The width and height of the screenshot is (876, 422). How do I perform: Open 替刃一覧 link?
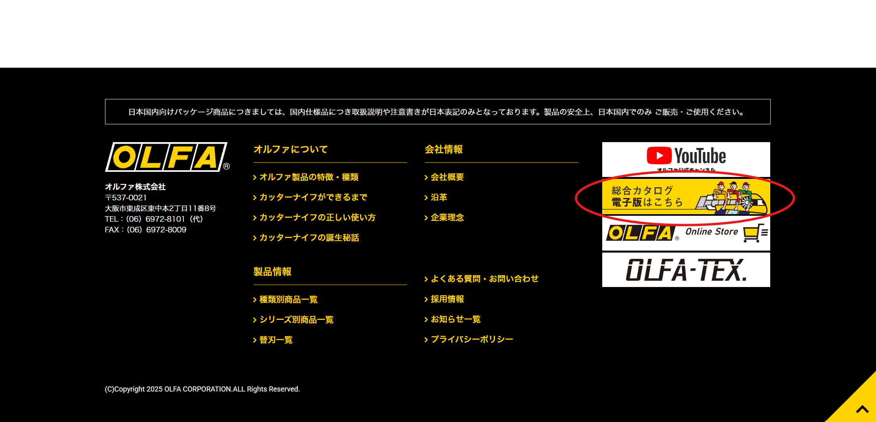[x=276, y=340]
